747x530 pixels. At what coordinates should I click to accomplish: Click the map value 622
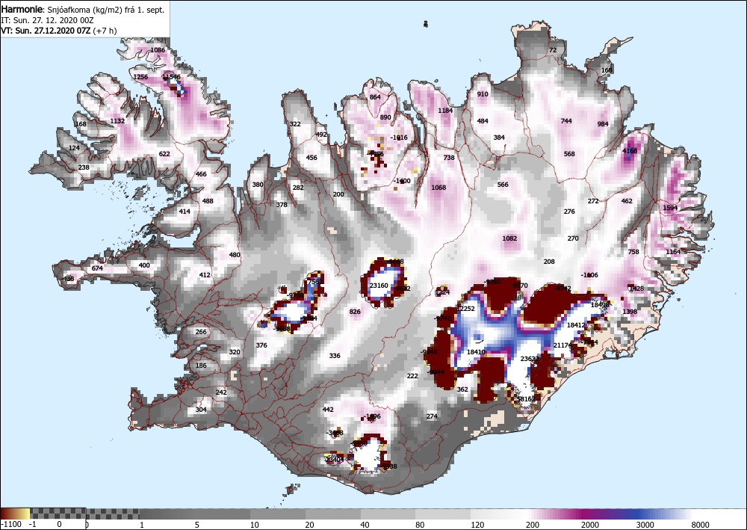point(164,154)
